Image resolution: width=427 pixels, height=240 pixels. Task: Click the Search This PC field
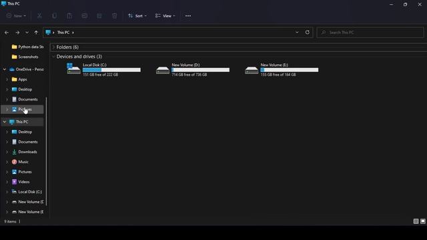[x=370, y=33]
